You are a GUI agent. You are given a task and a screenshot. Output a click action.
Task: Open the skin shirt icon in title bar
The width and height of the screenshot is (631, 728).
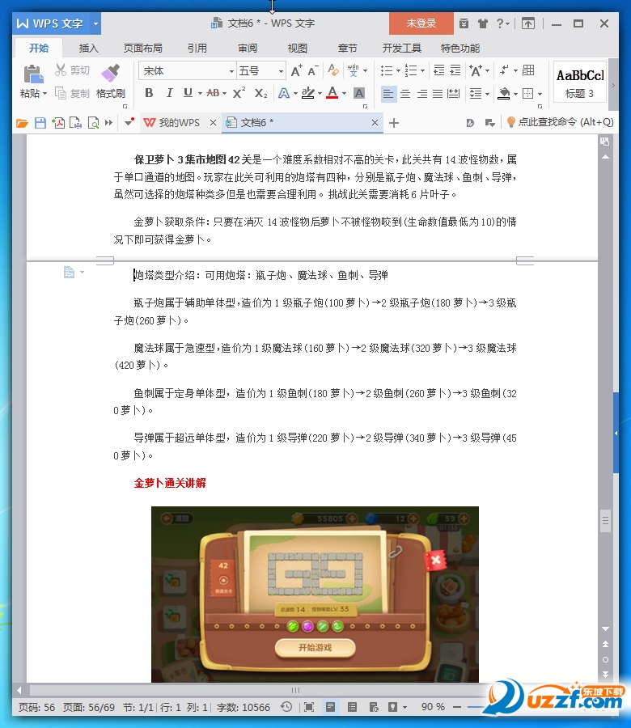(x=483, y=23)
